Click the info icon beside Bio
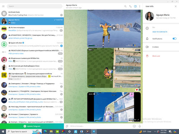 point(147,28)
